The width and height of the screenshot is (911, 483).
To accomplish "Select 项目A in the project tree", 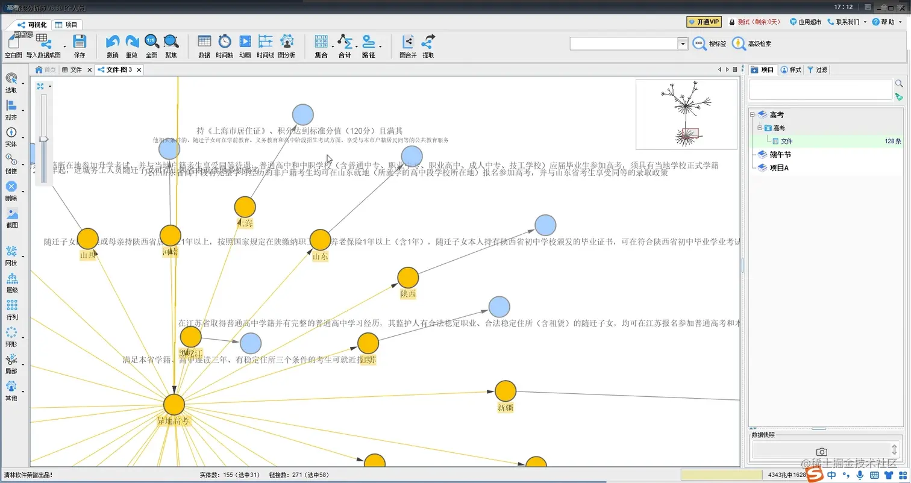I will coord(780,168).
